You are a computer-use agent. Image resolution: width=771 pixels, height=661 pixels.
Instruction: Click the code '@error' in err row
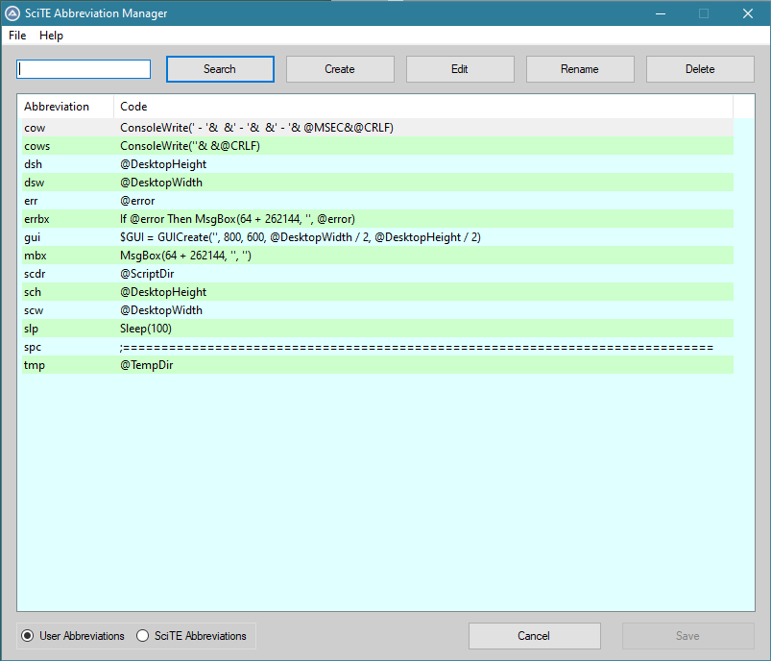(137, 201)
